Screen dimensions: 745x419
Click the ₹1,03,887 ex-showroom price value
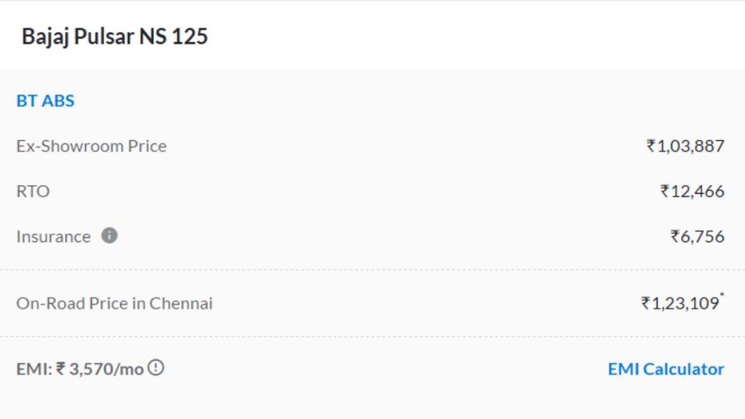685,146
